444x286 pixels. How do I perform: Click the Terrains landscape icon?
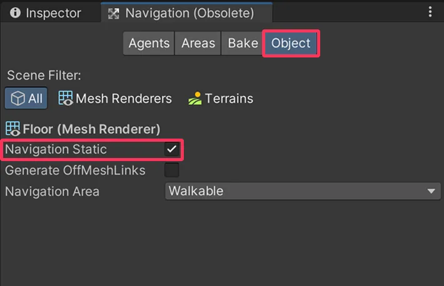tap(195, 98)
